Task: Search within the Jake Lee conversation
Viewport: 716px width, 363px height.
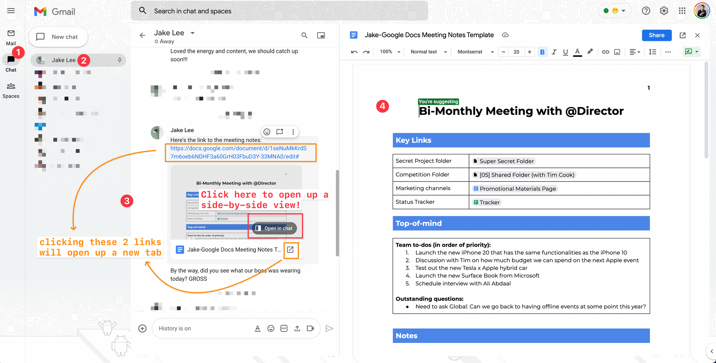Action: coord(304,35)
